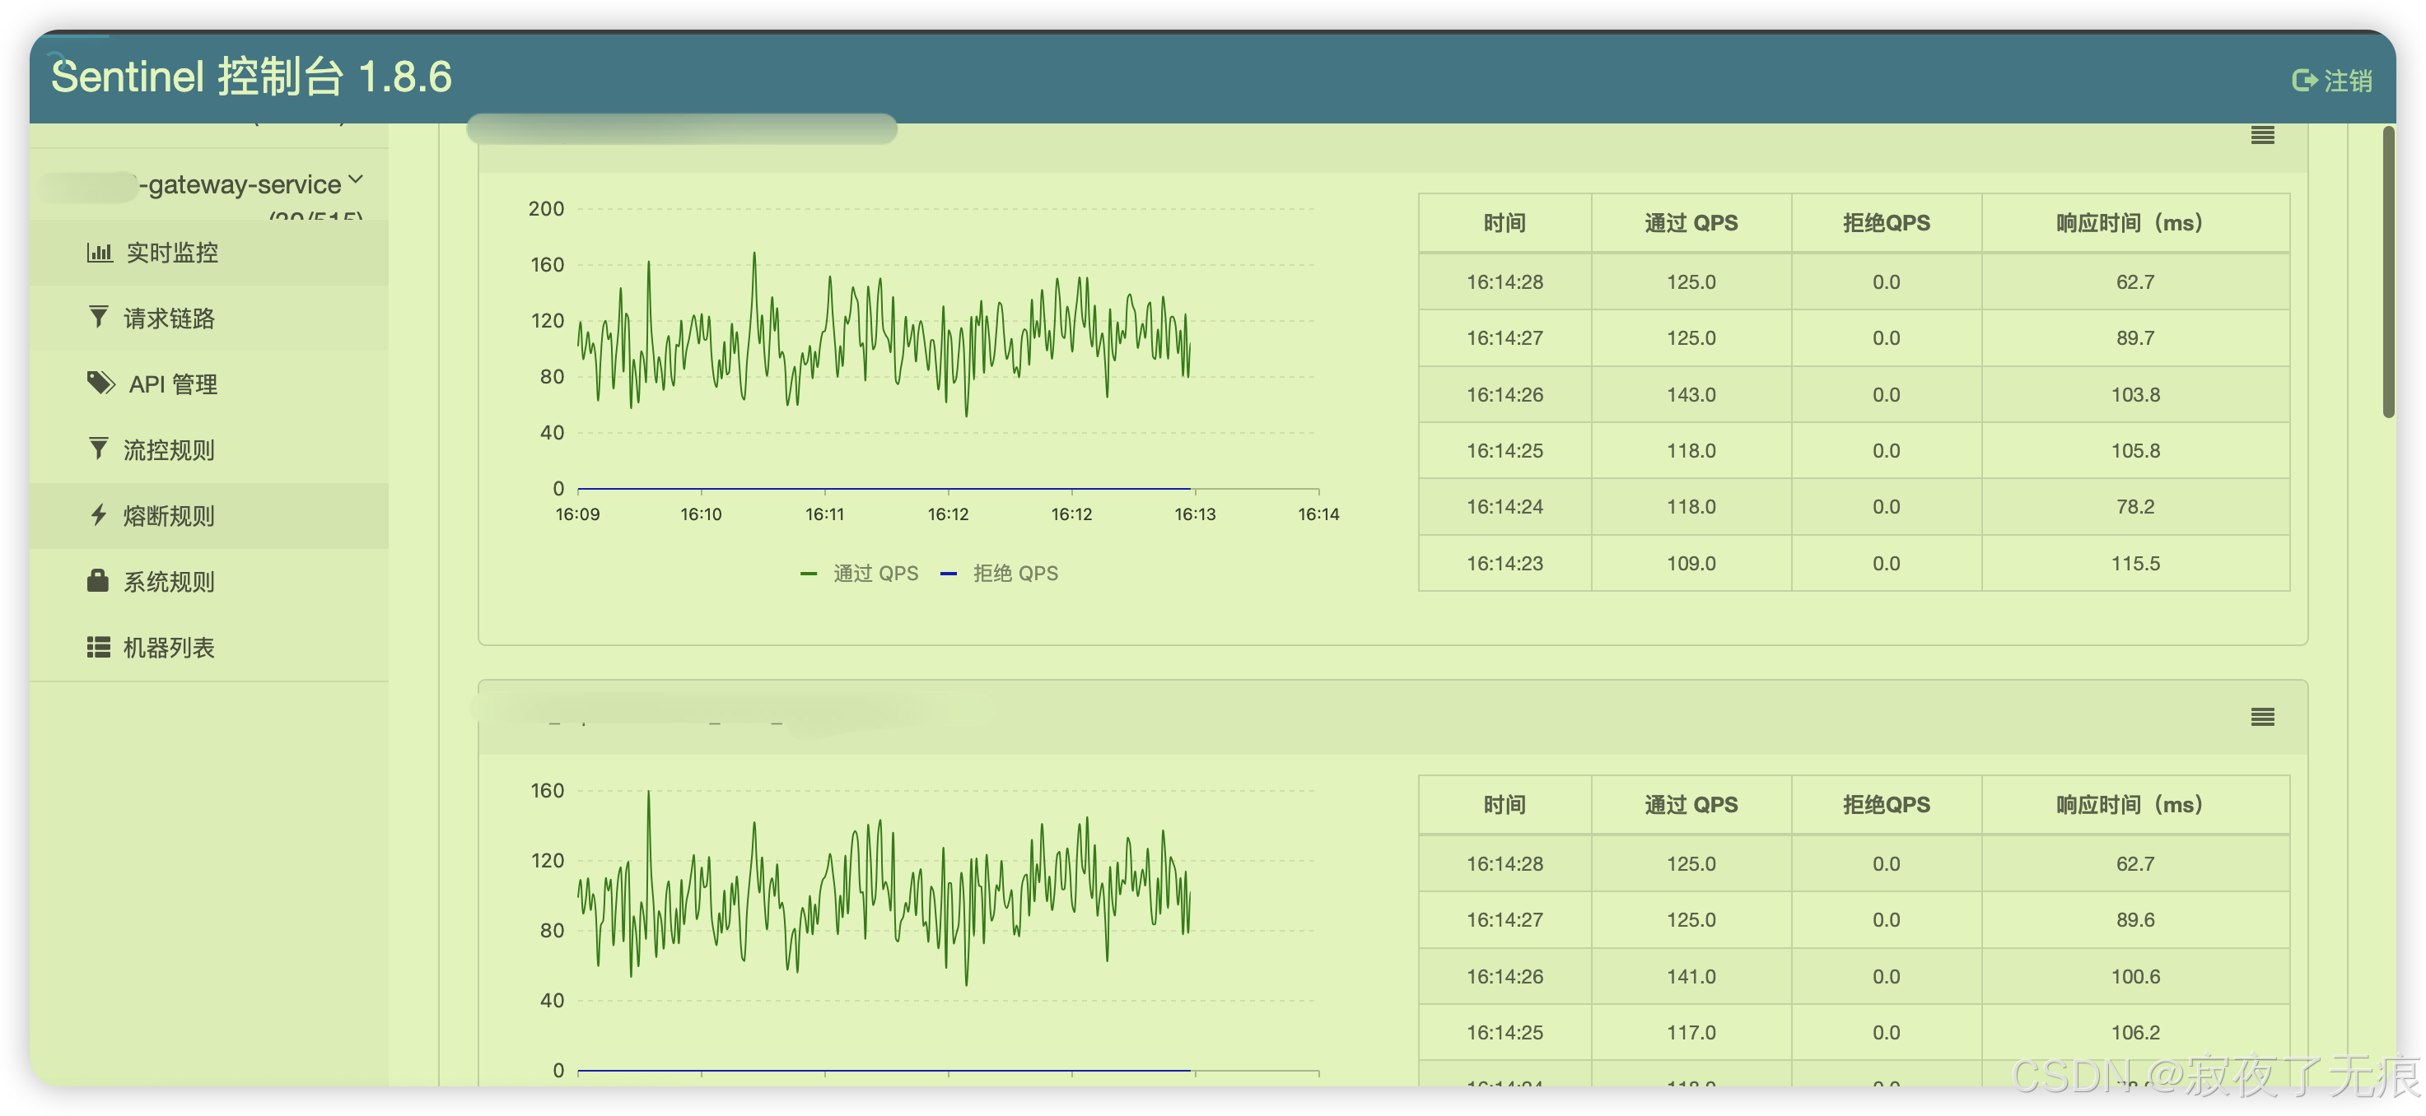Screen dimensions: 2426x1116
Task: Click the logout arrow icon
Action: click(2303, 81)
